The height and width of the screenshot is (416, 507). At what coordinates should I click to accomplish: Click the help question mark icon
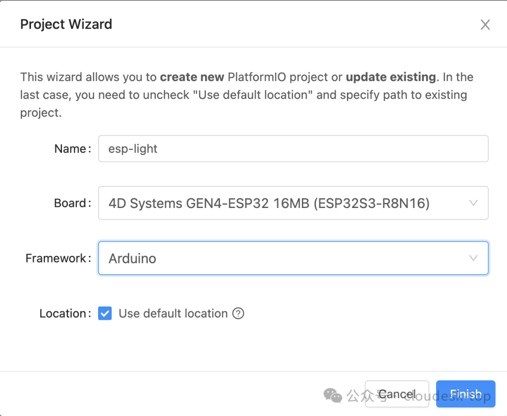point(238,313)
